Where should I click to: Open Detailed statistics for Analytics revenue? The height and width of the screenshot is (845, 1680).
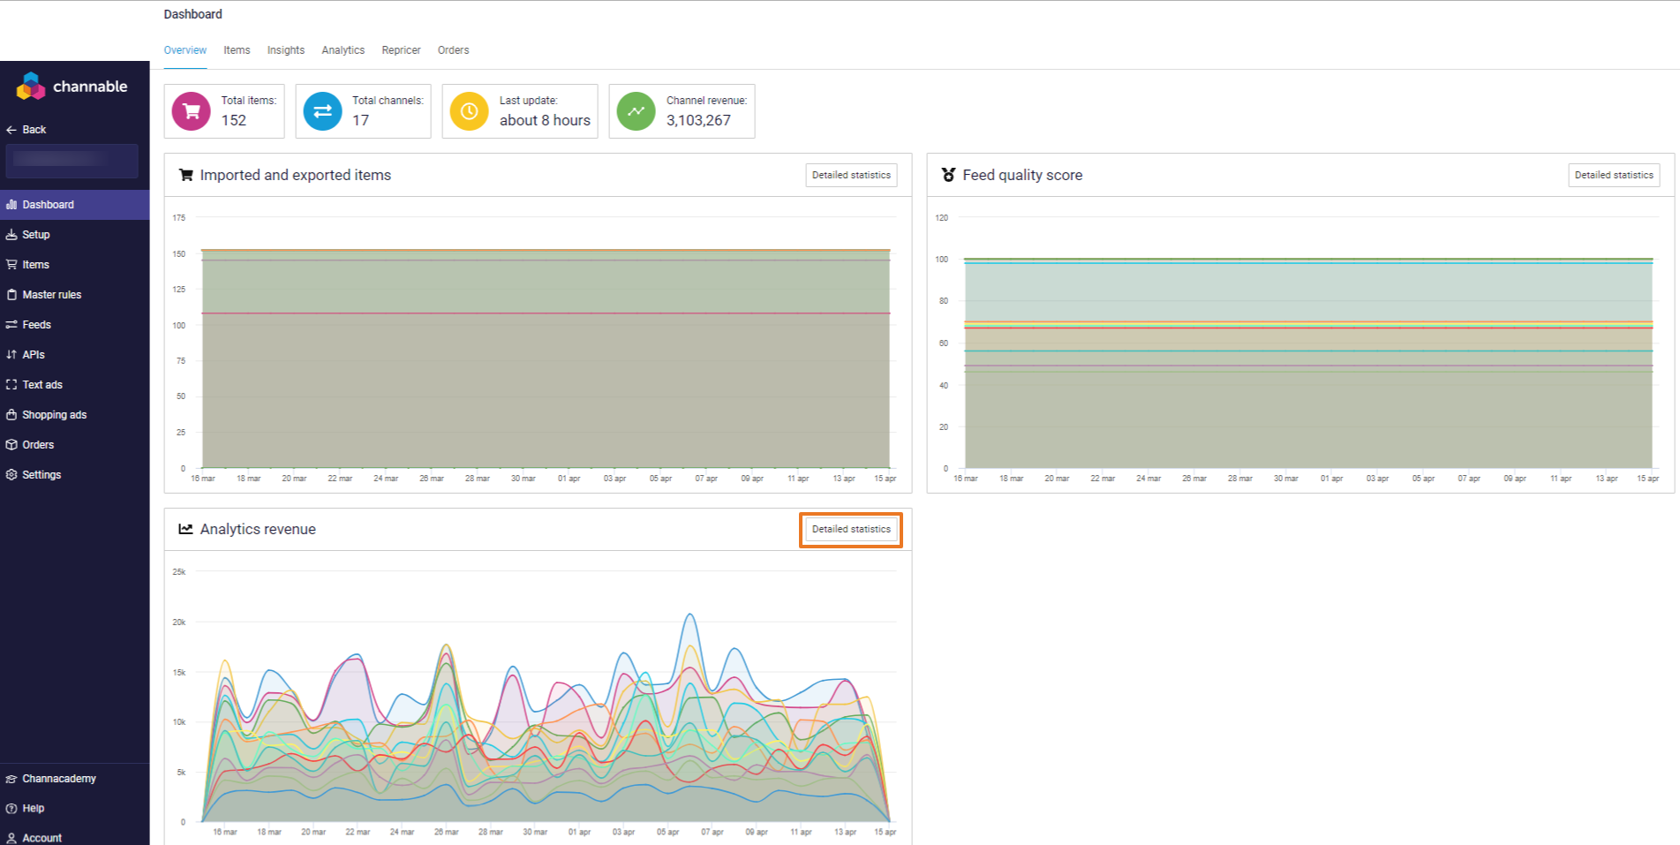[x=851, y=530]
